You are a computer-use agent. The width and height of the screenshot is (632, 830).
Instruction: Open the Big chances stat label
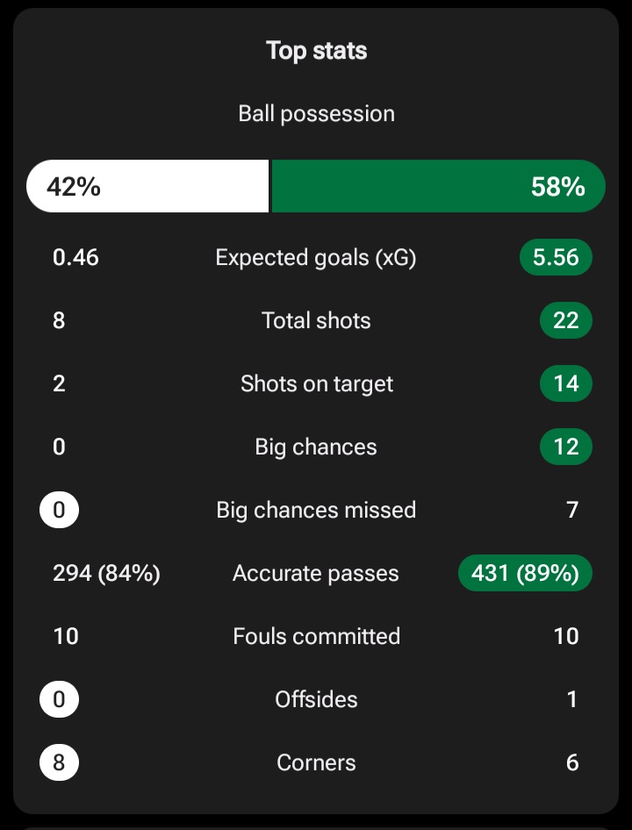[x=316, y=447]
